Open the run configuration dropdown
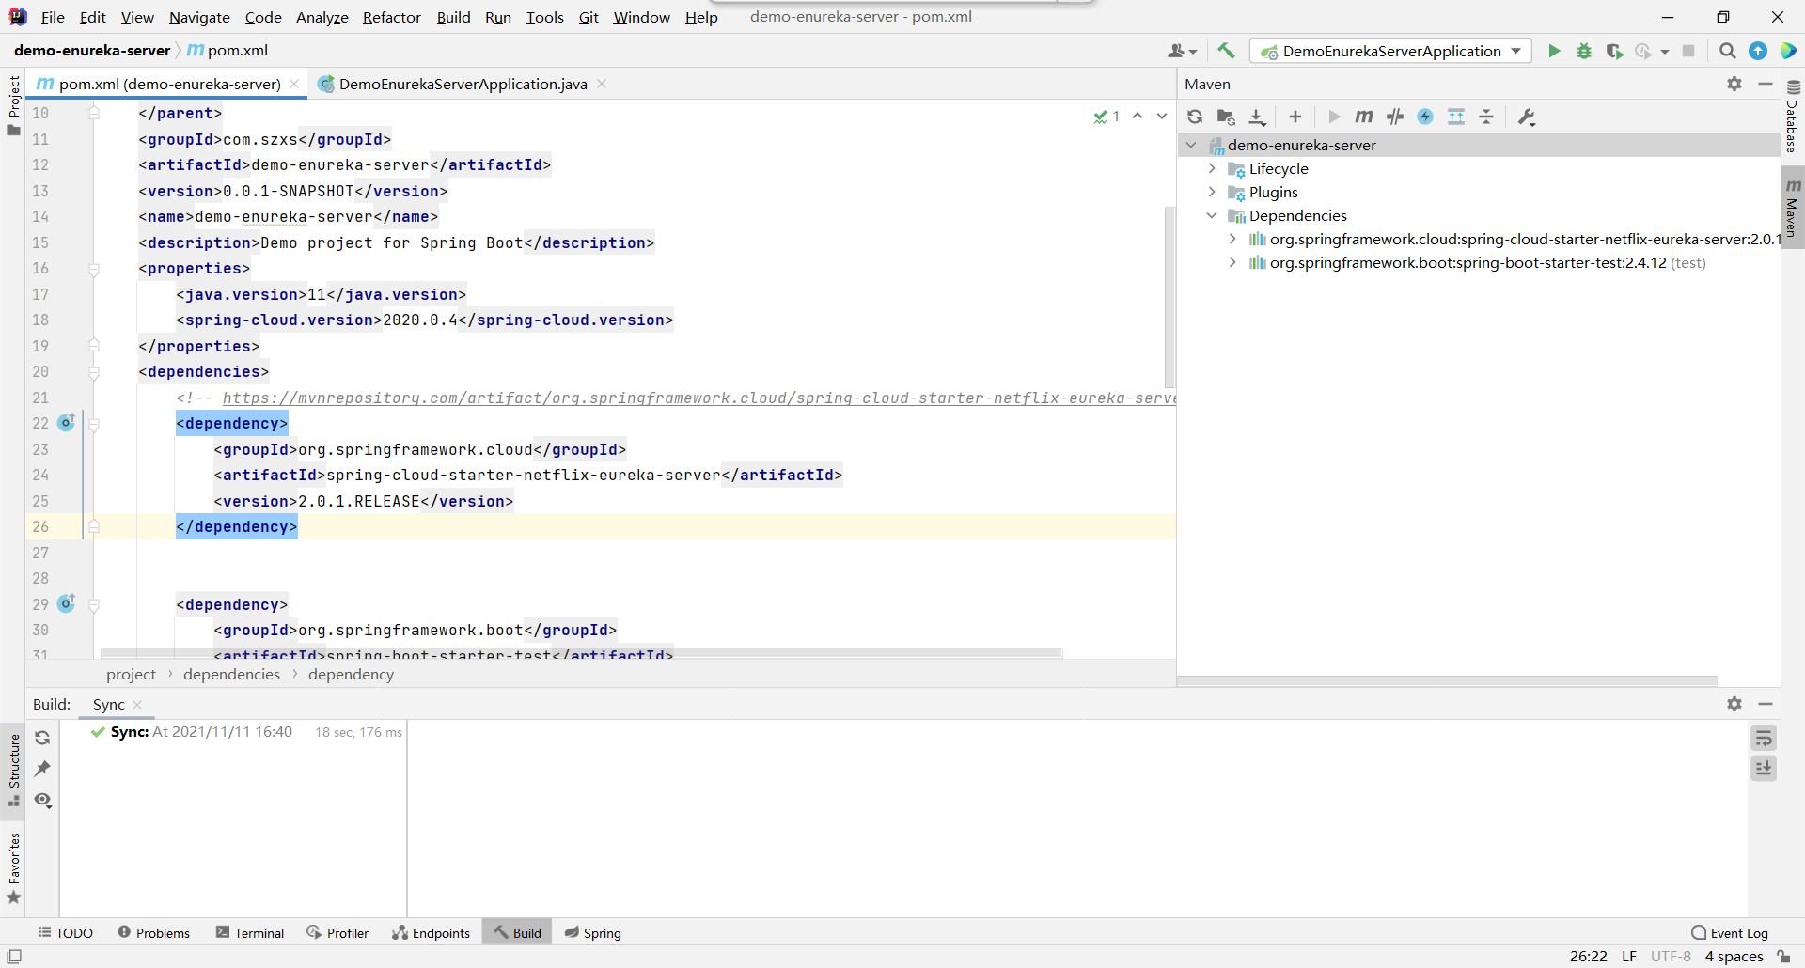Image resolution: width=1805 pixels, height=968 pixels. tap(1515, 51)
